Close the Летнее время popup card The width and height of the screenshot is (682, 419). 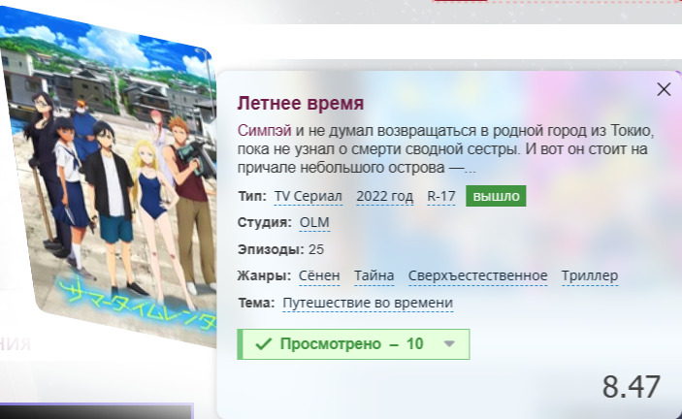(x=664, y=89)
